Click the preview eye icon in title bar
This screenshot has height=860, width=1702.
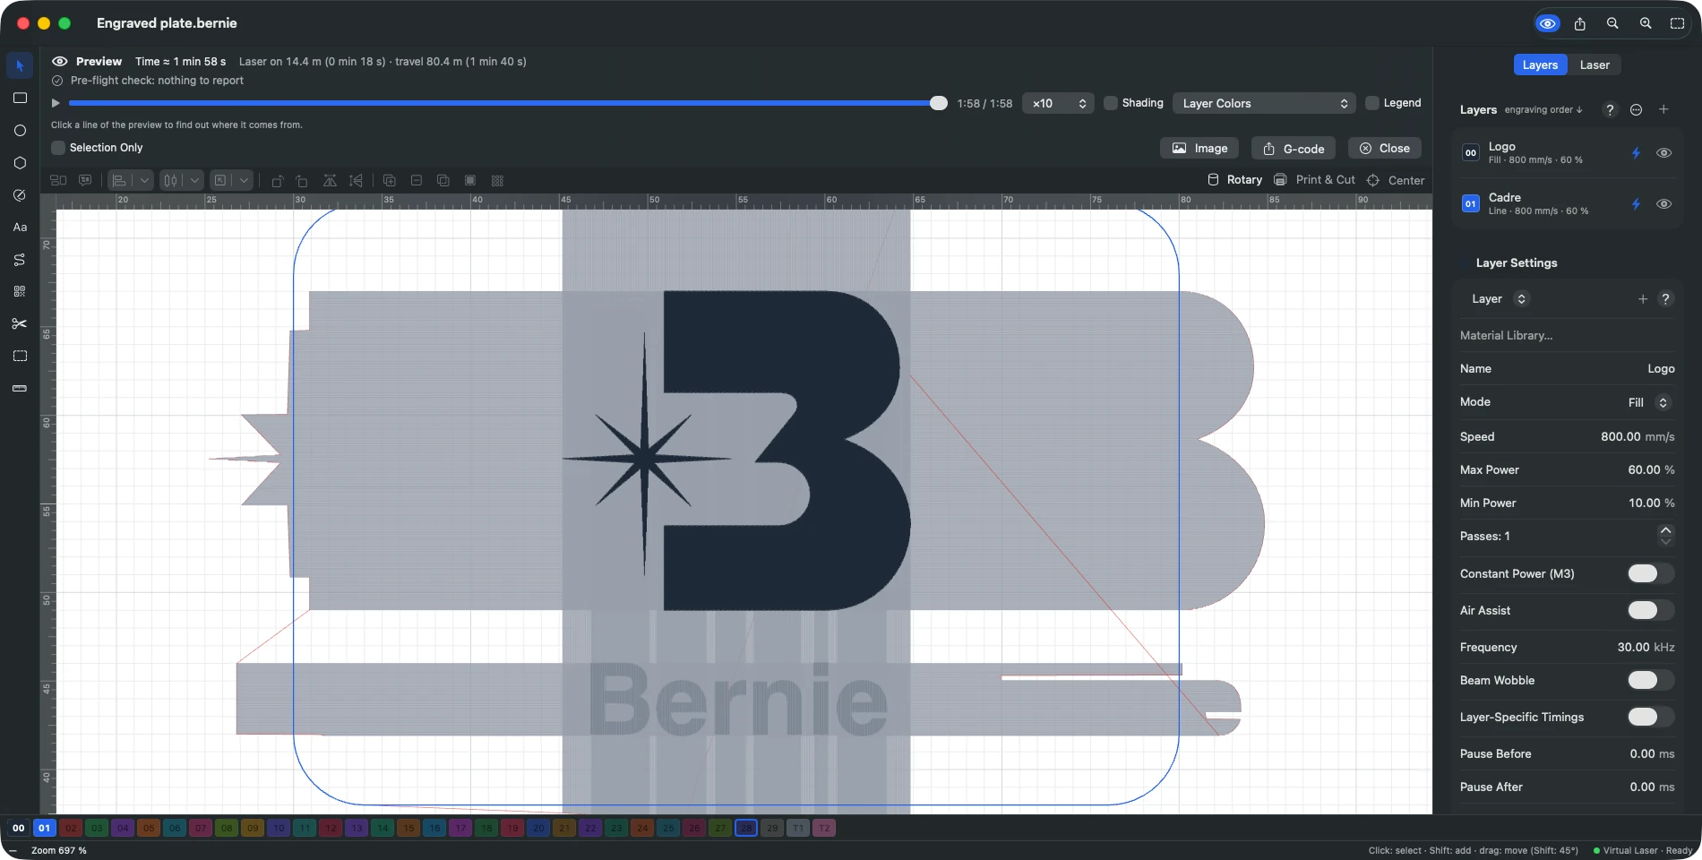click(x=1547, y=23)
